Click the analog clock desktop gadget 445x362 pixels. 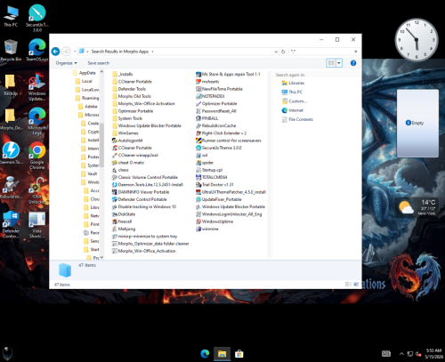pyautogui.click(x=417, y=39)
